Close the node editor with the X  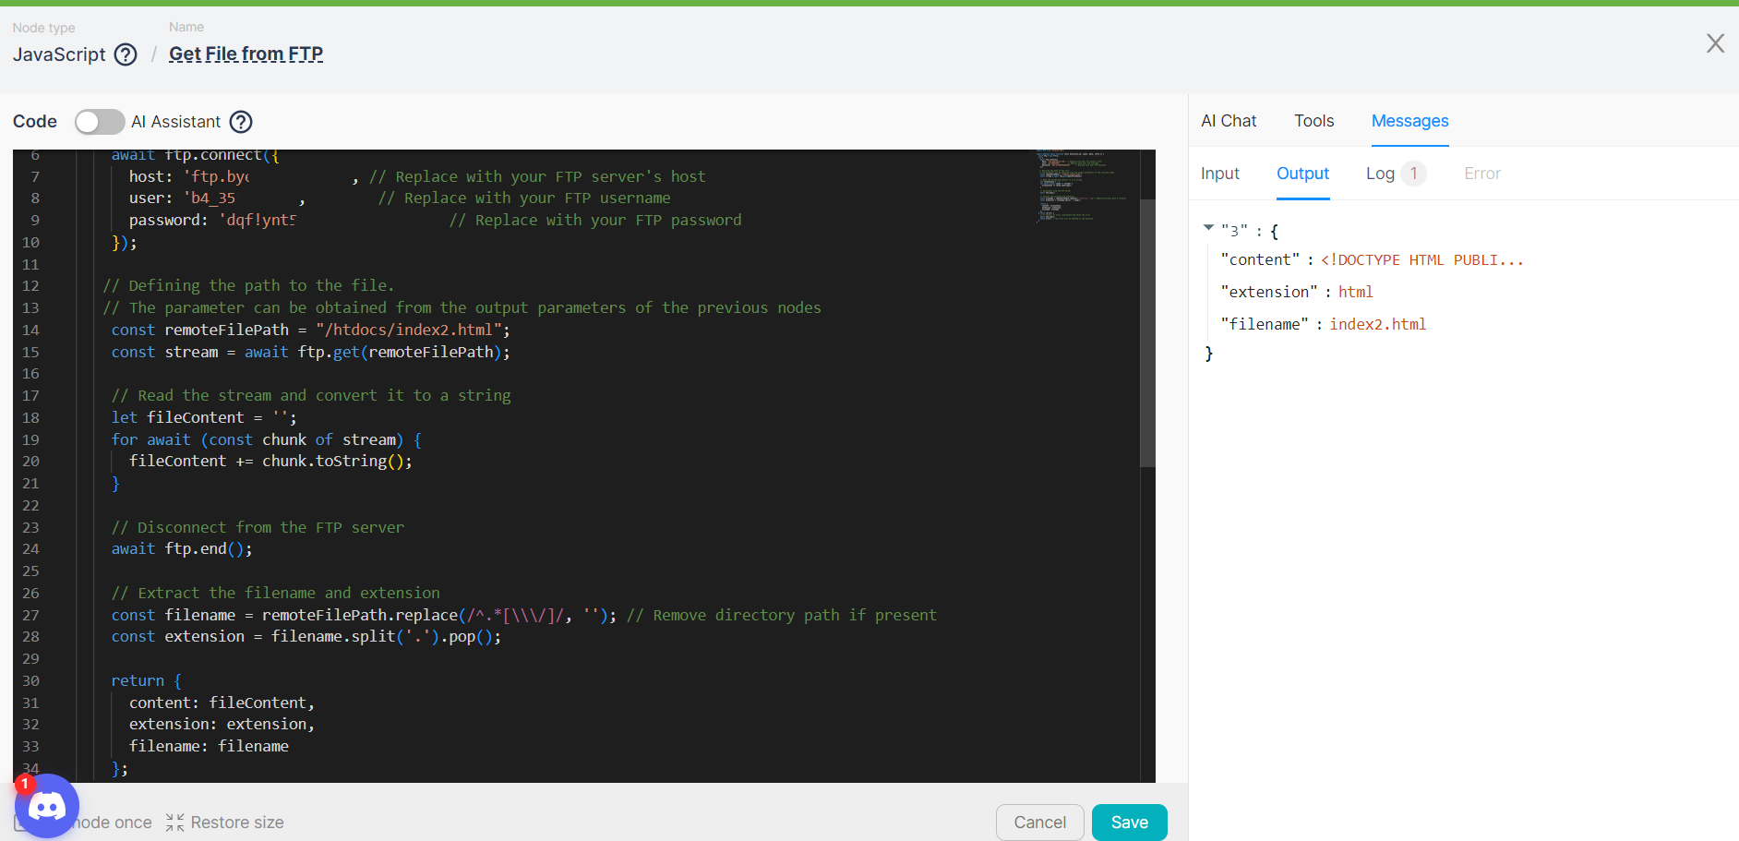click(1715, 43)
